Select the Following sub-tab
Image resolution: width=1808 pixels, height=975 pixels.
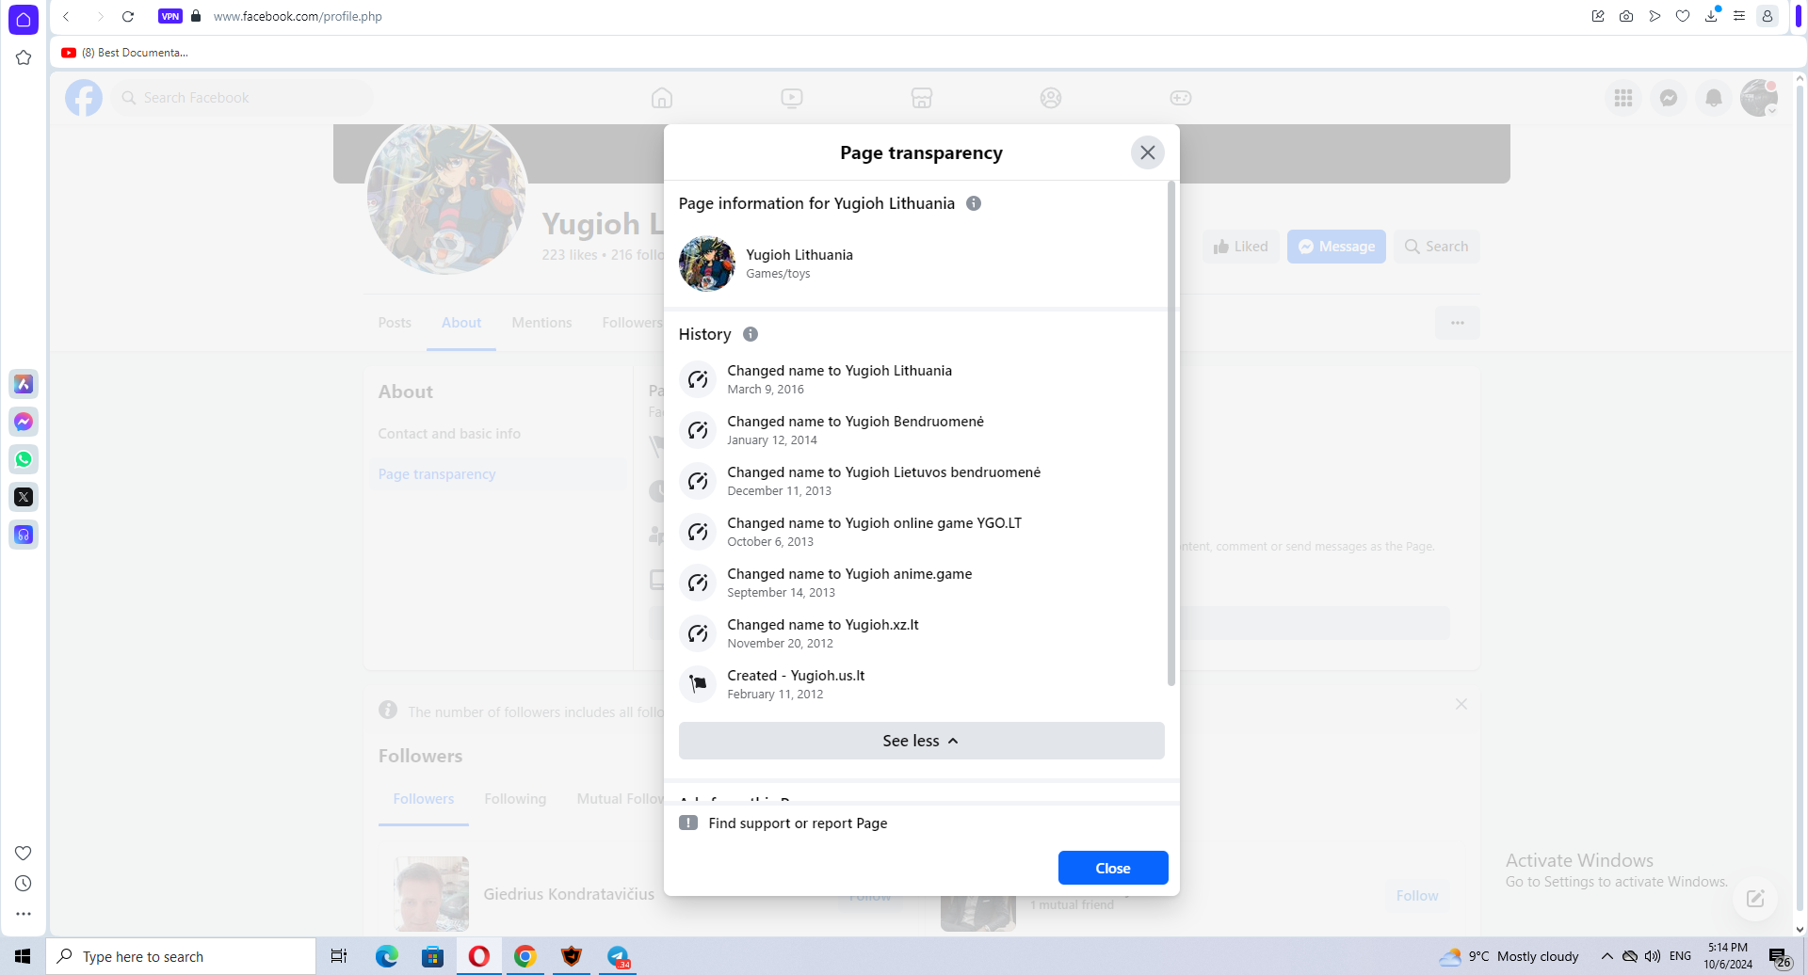coord(515,799)
